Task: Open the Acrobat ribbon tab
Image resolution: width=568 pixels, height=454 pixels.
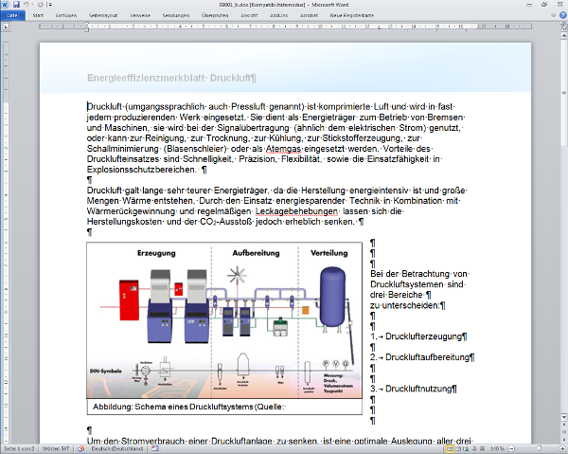Action: coord(309,16)
